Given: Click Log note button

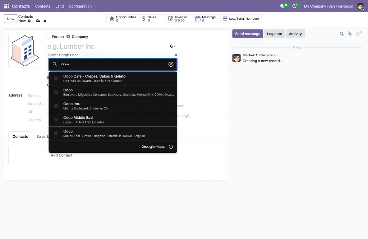Looking at the screenshot, I should point(274,34).
